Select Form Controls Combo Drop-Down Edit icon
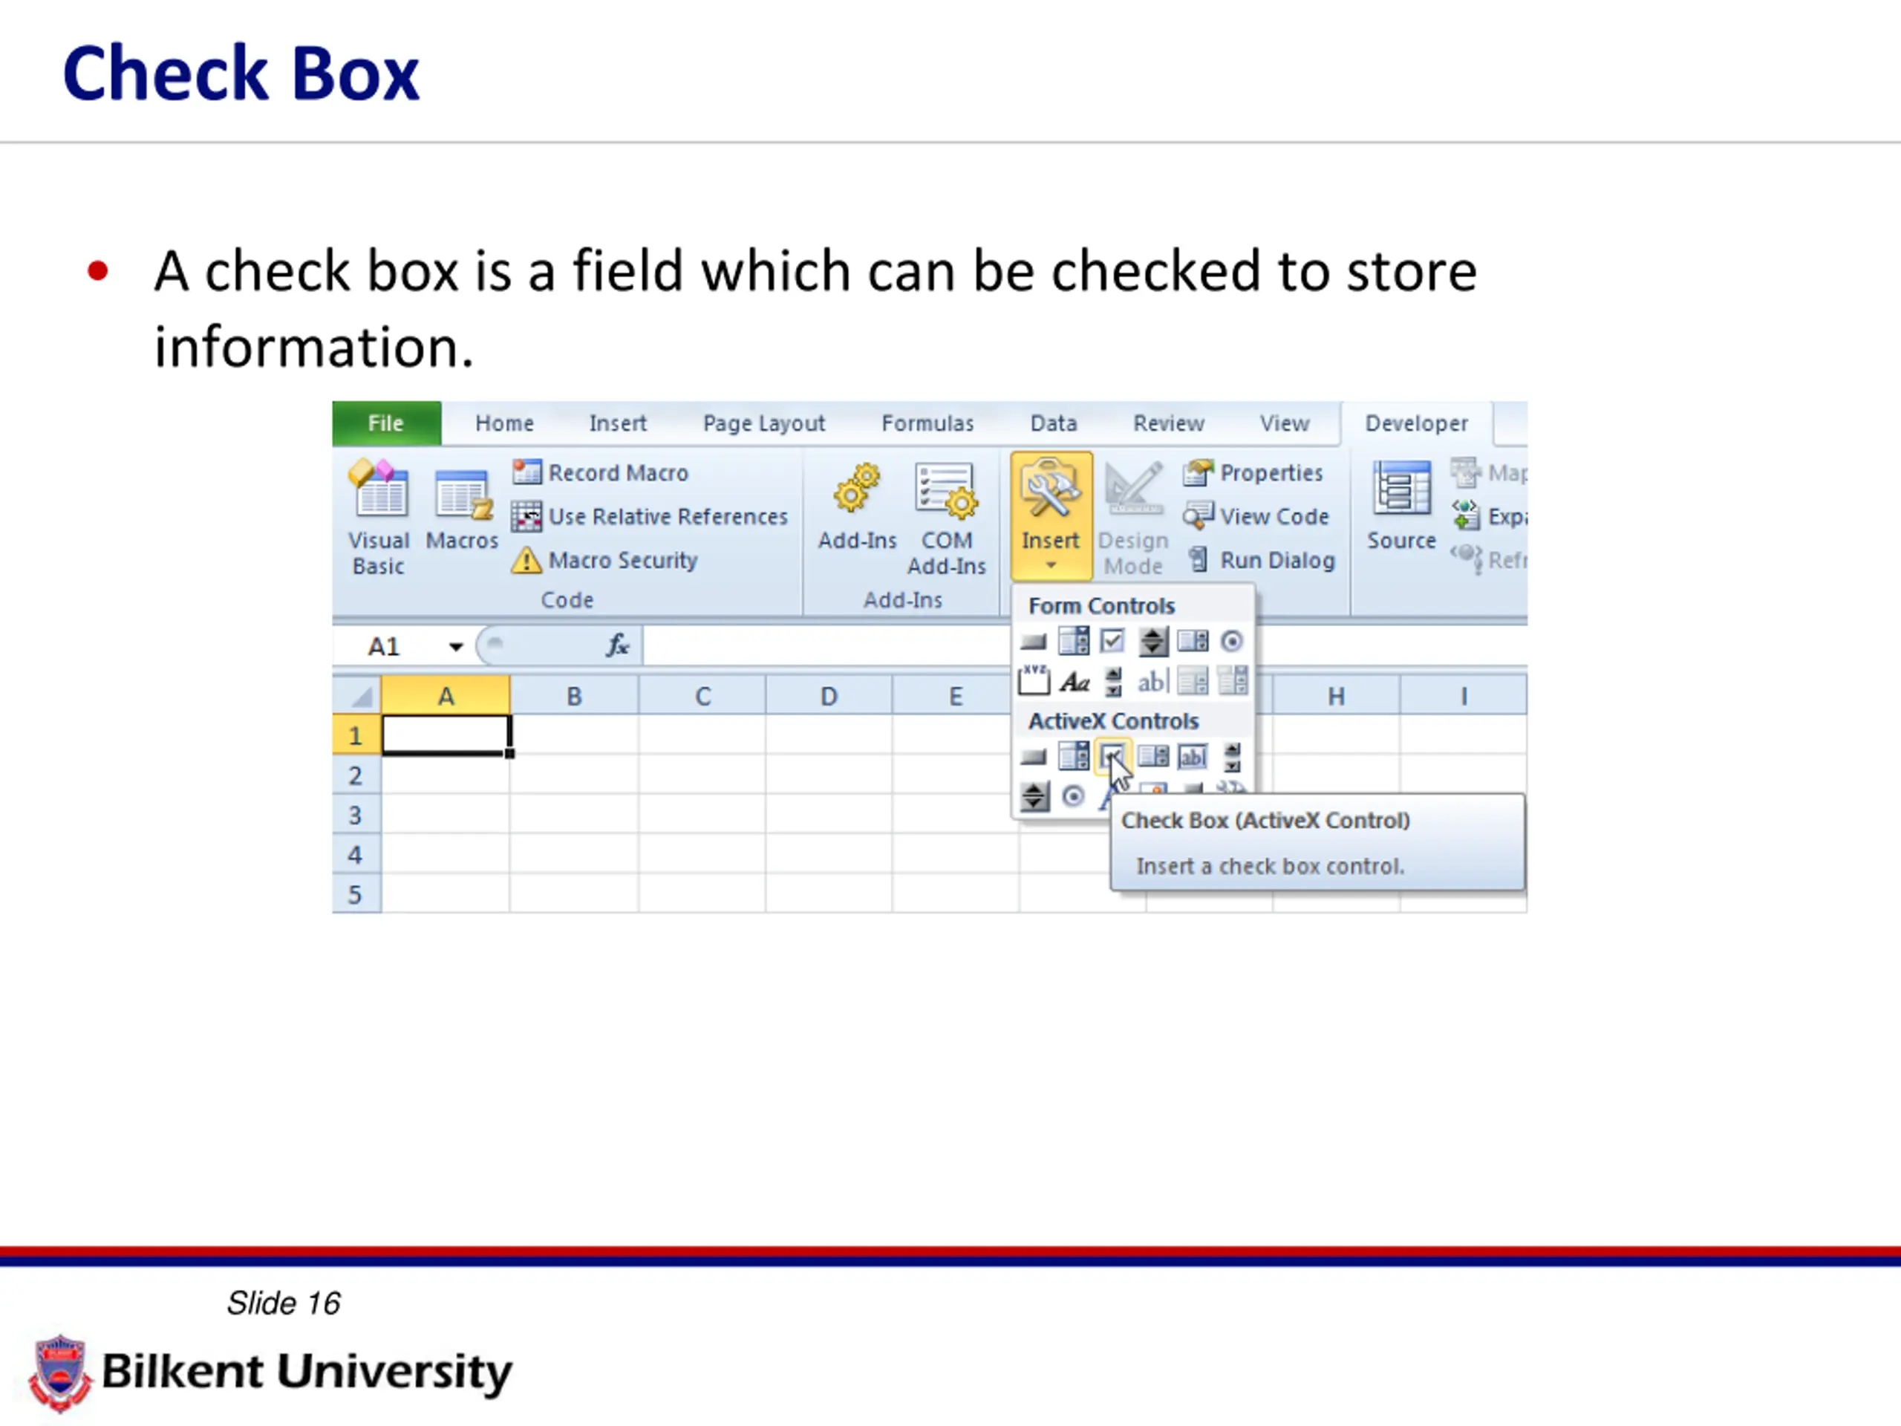 click(1233, 681)
